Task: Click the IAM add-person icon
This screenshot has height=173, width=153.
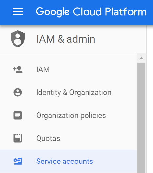Action: coord(18,69)
